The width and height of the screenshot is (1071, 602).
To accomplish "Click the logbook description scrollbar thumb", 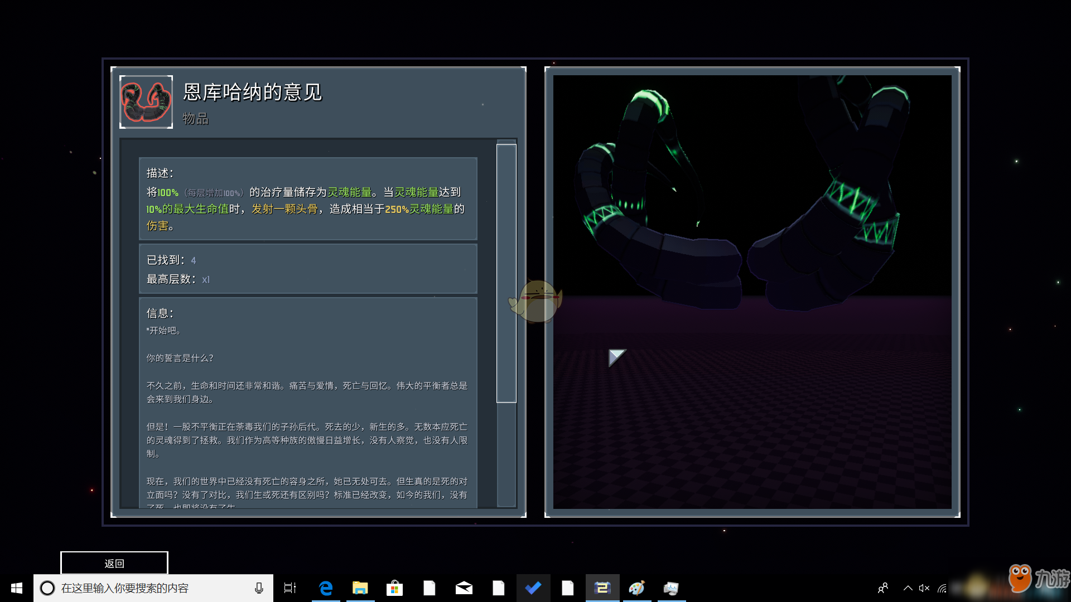I will click(506, 273).
